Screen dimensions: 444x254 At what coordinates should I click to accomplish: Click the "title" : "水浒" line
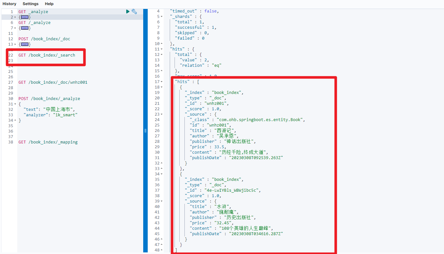click(x=211, y=206)
